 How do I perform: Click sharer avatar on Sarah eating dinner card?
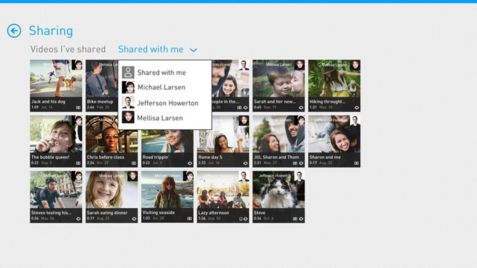(133, 176)
